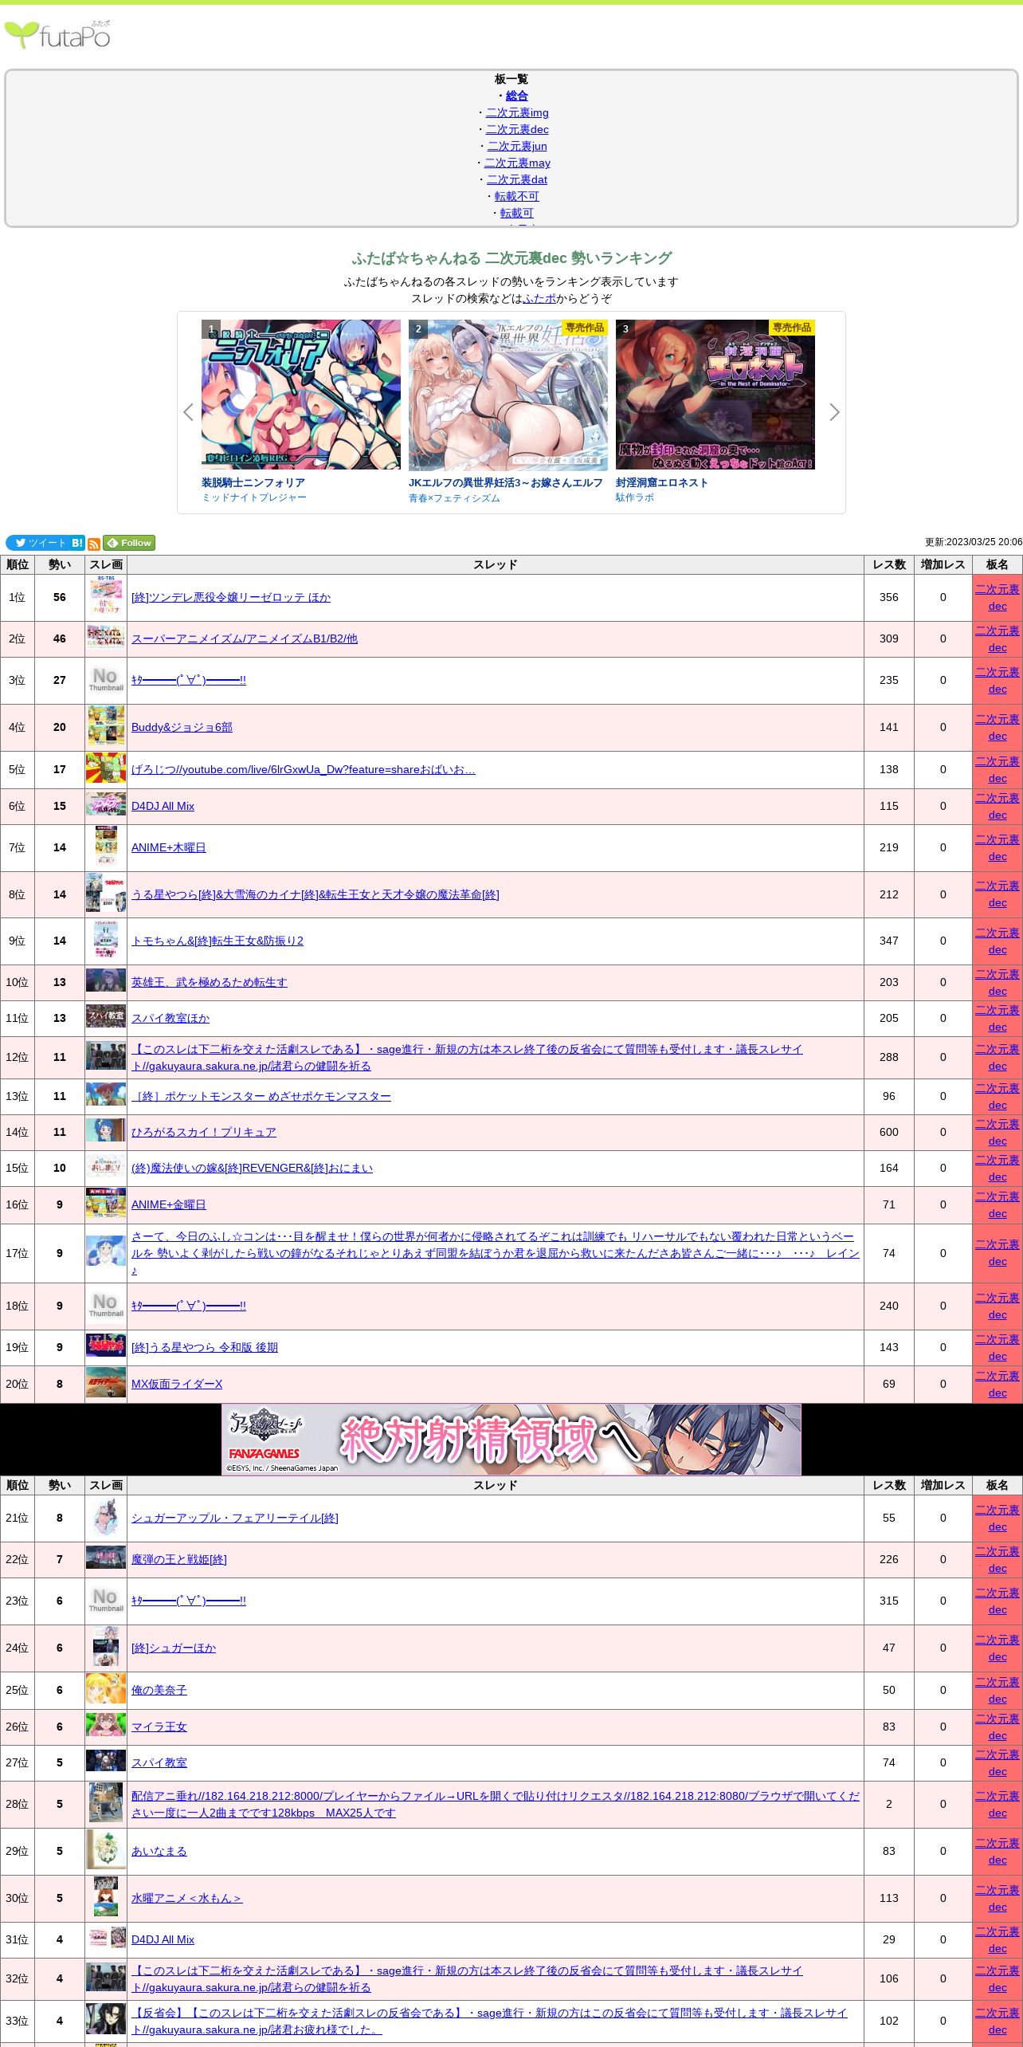Open the orange RSS feed icon
This screenshot has width=1023, height=2047.
pos(94,544)
